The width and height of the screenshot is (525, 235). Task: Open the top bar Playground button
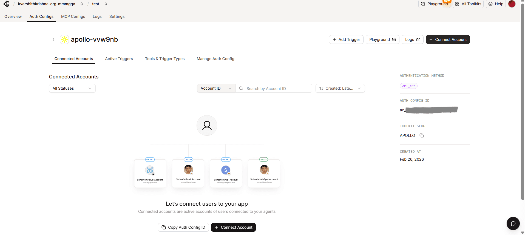(435, 4)
